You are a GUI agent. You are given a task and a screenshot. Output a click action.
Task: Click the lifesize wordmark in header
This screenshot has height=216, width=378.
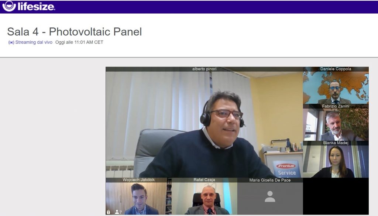[x=37, y=6]
